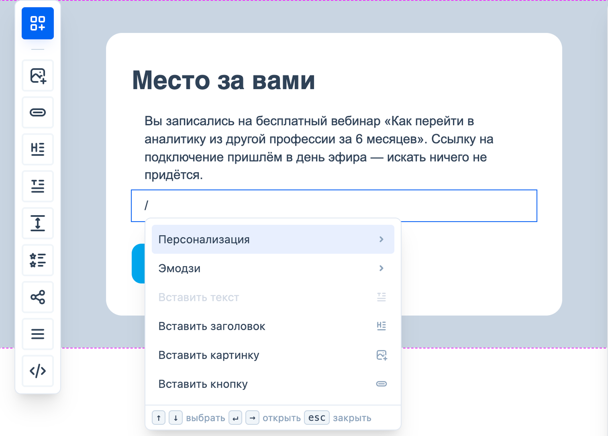This screenshot has height=436, width=608.
Task: Expand the Эмодзи submenu chevron
Action: [x=382, y=268]
